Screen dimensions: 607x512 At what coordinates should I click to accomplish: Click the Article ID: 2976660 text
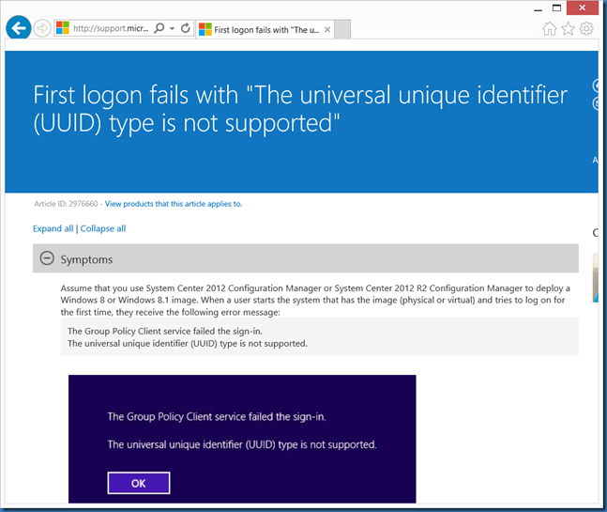tap(66, 204)
